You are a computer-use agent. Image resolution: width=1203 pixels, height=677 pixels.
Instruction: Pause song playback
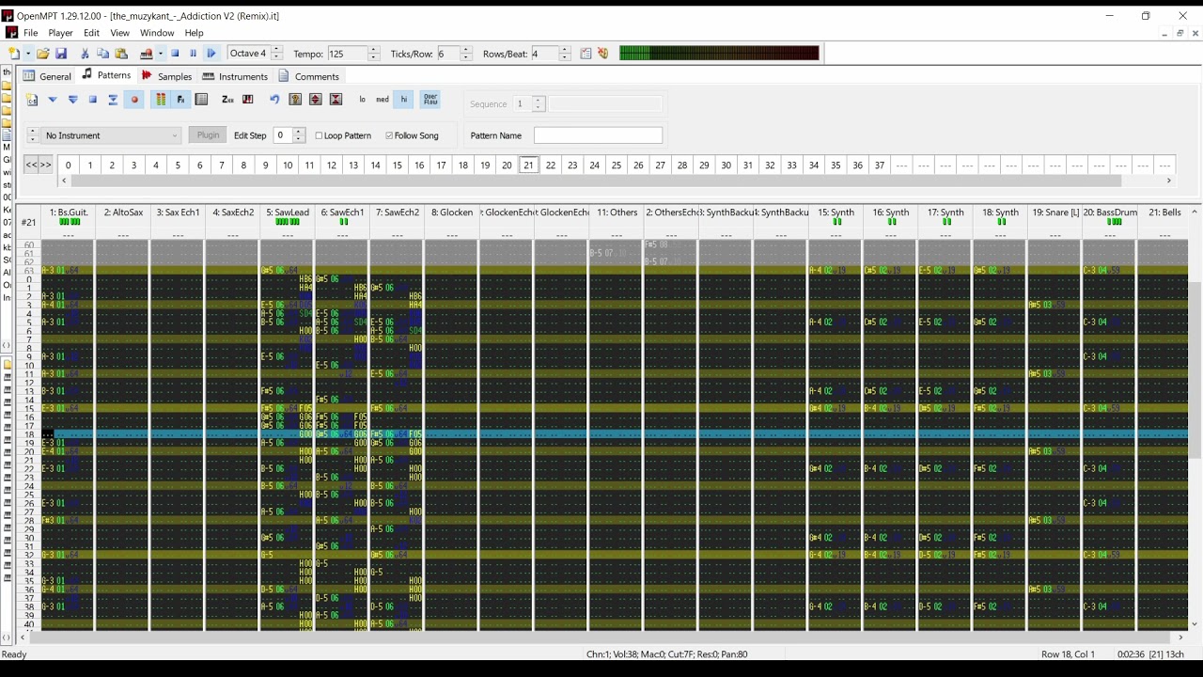coord(194,54)
